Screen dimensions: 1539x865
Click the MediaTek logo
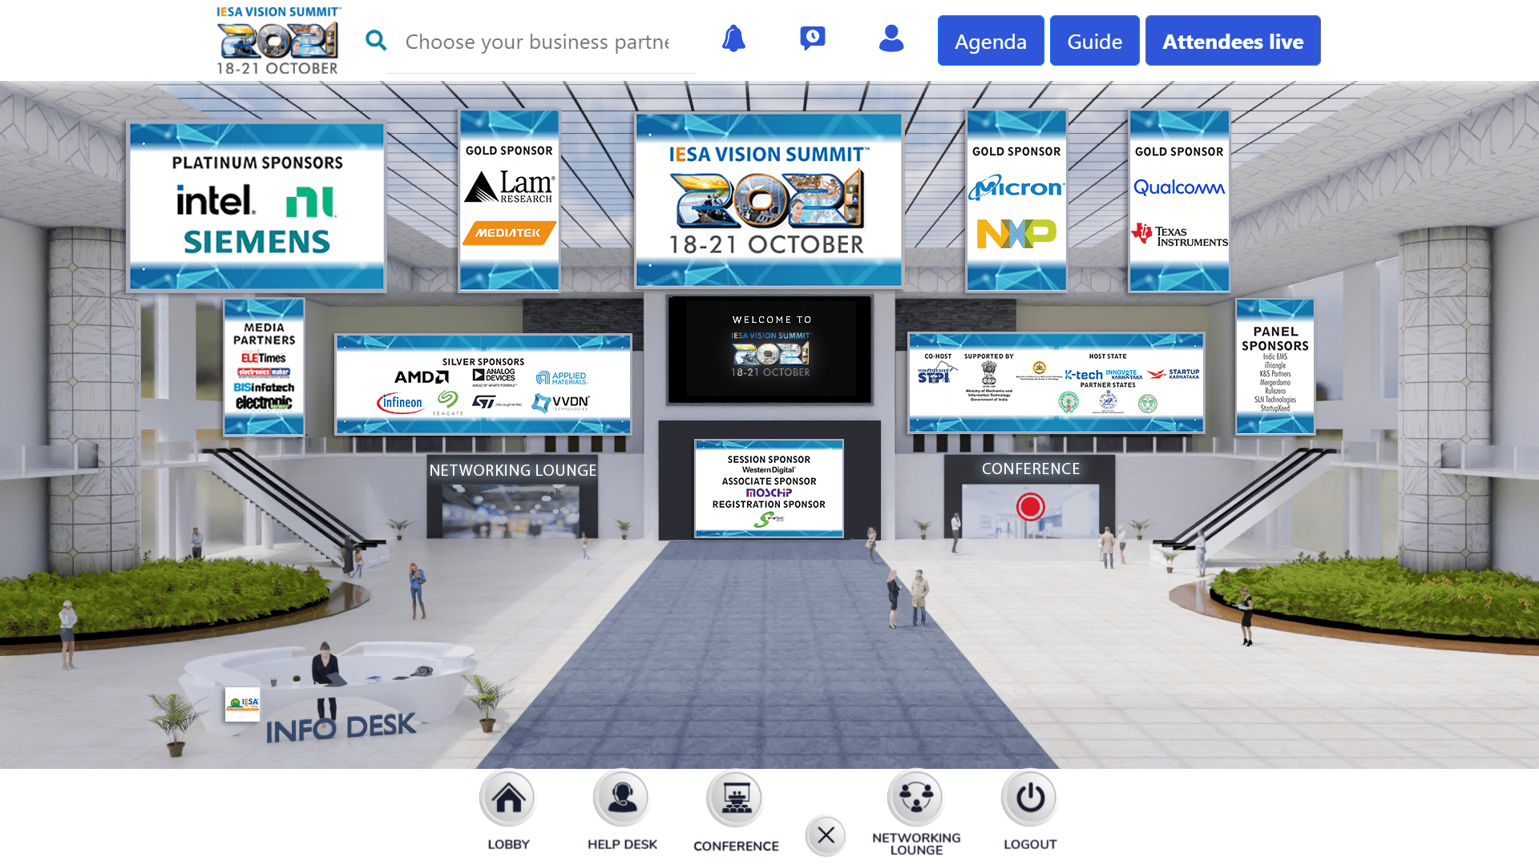point(509,233)
